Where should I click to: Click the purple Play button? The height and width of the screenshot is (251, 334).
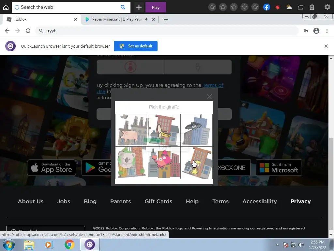click(156, 8)
